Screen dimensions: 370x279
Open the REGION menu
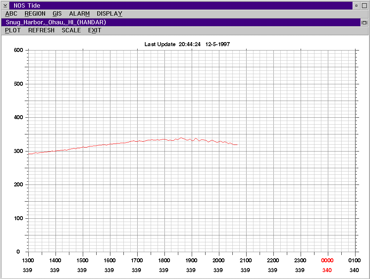tap(35, 14)
